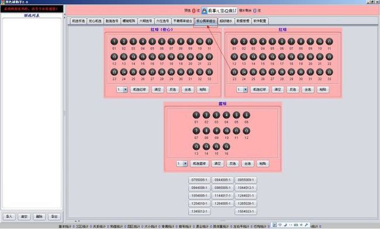Pick ball 30 in the right 红球 panel
Image resolution: width=380 pixels, height=229 pixels.
(x=300, y=72)
